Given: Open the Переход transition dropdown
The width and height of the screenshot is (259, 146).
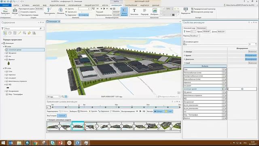Looking at the screenshot, I should pos(195,36).
